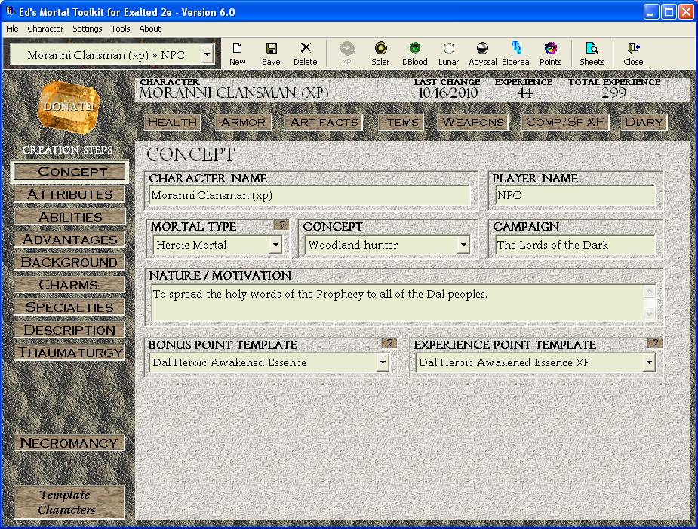
Task: Click the Nature / Motivation scroll-up arrow
Action: point(649,291)
